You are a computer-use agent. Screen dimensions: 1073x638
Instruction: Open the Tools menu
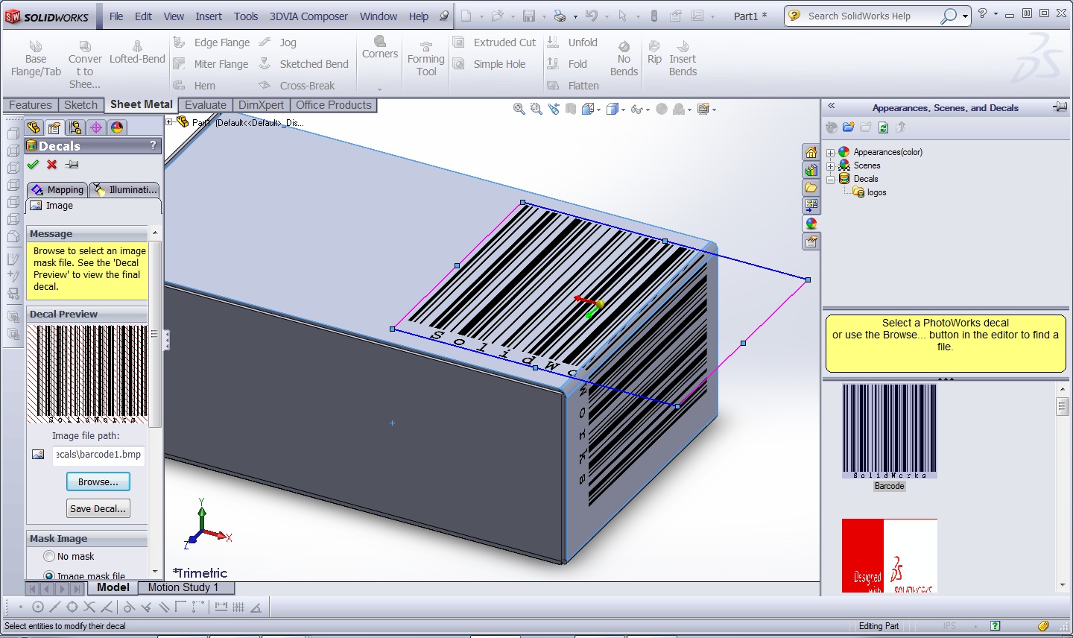pos(246,16)
